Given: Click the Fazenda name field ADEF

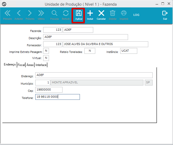Looking at the screenshot, I should 78,30.
